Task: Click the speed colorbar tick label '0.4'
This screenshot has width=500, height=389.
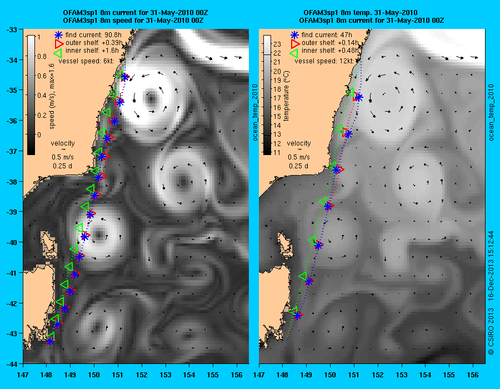Action: click(42, 96)
